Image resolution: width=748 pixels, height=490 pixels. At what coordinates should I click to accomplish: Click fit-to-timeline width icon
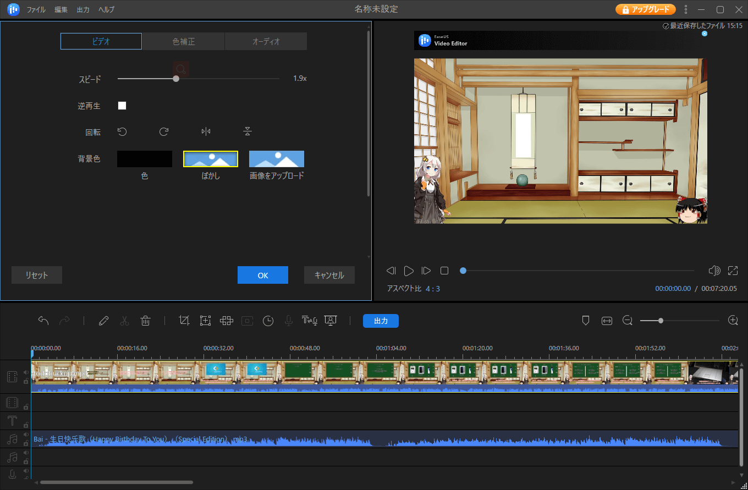pyautogui.click(x=607, y=321)
